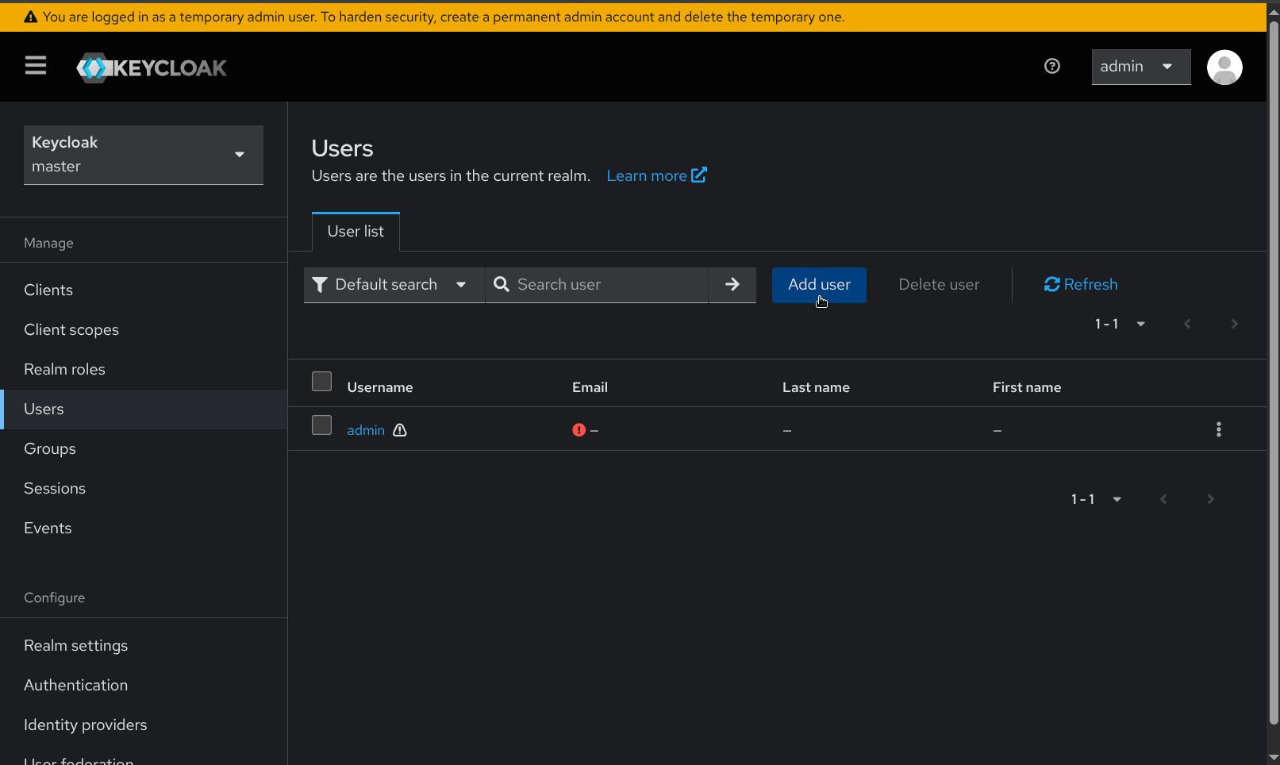Image resolution: width=1280 pixels, height=765 pixels.
Task: Click the Keycloak logo
Action: (152, 67)
